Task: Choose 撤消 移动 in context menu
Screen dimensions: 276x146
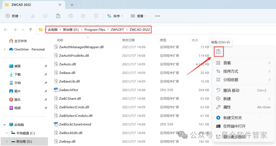Action: 244,91
